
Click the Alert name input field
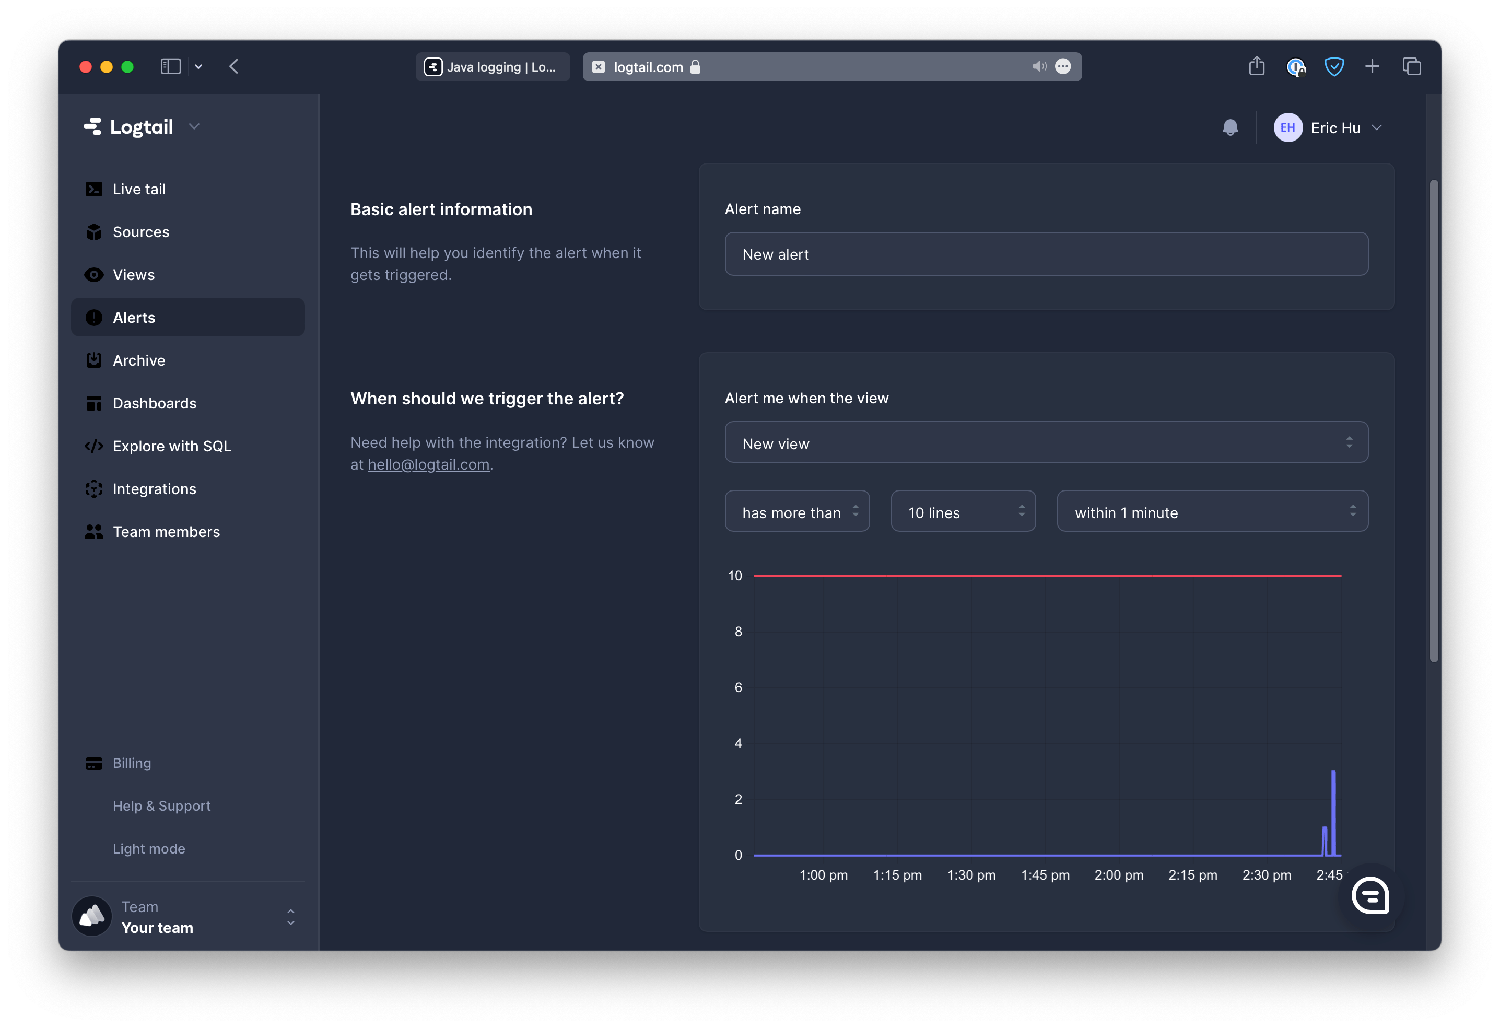[1046, 254]
